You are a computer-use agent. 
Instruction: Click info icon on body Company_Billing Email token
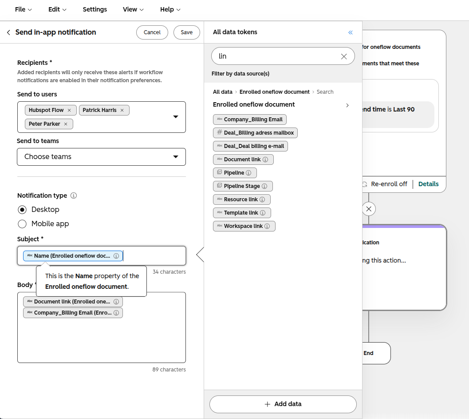[116, 313]
